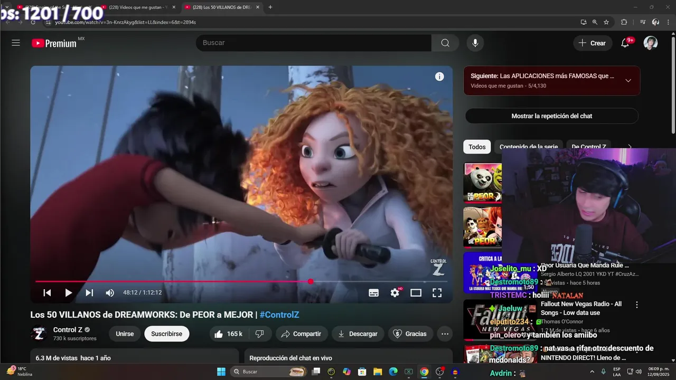
Task: Open weather widget showing 18°C
Action: point(20,372)
